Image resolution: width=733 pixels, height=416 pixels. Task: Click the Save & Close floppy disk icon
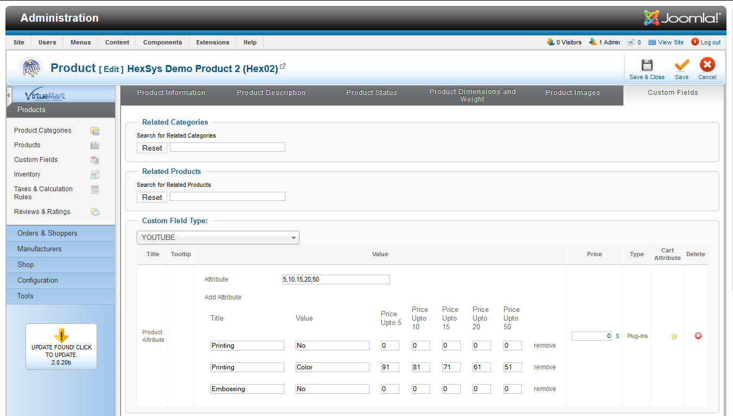[x=647, y=66]
